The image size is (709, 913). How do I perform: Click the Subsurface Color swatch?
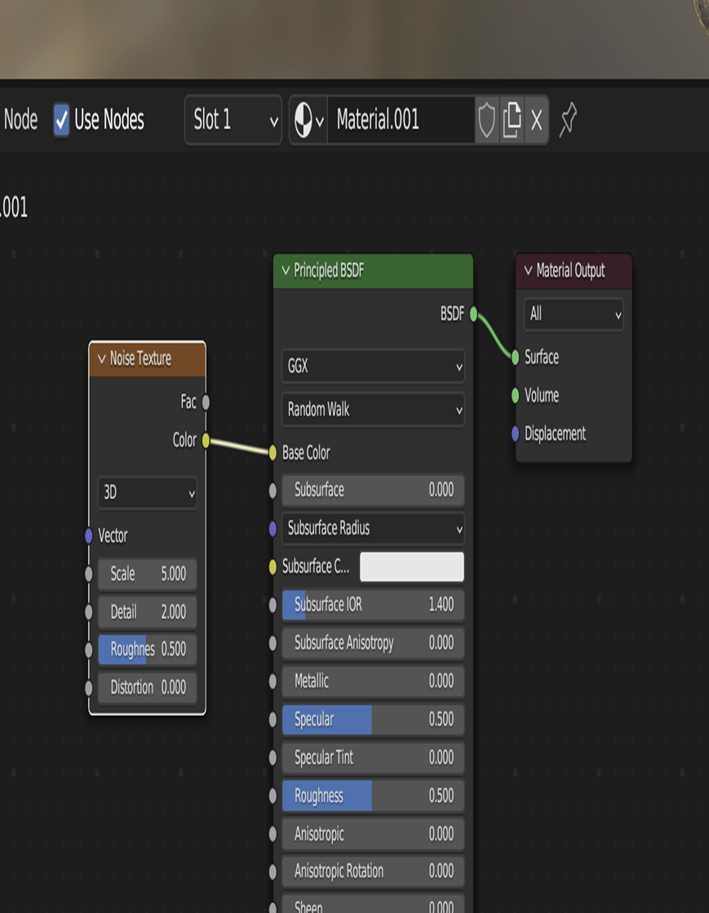click(x=412, y=566)
